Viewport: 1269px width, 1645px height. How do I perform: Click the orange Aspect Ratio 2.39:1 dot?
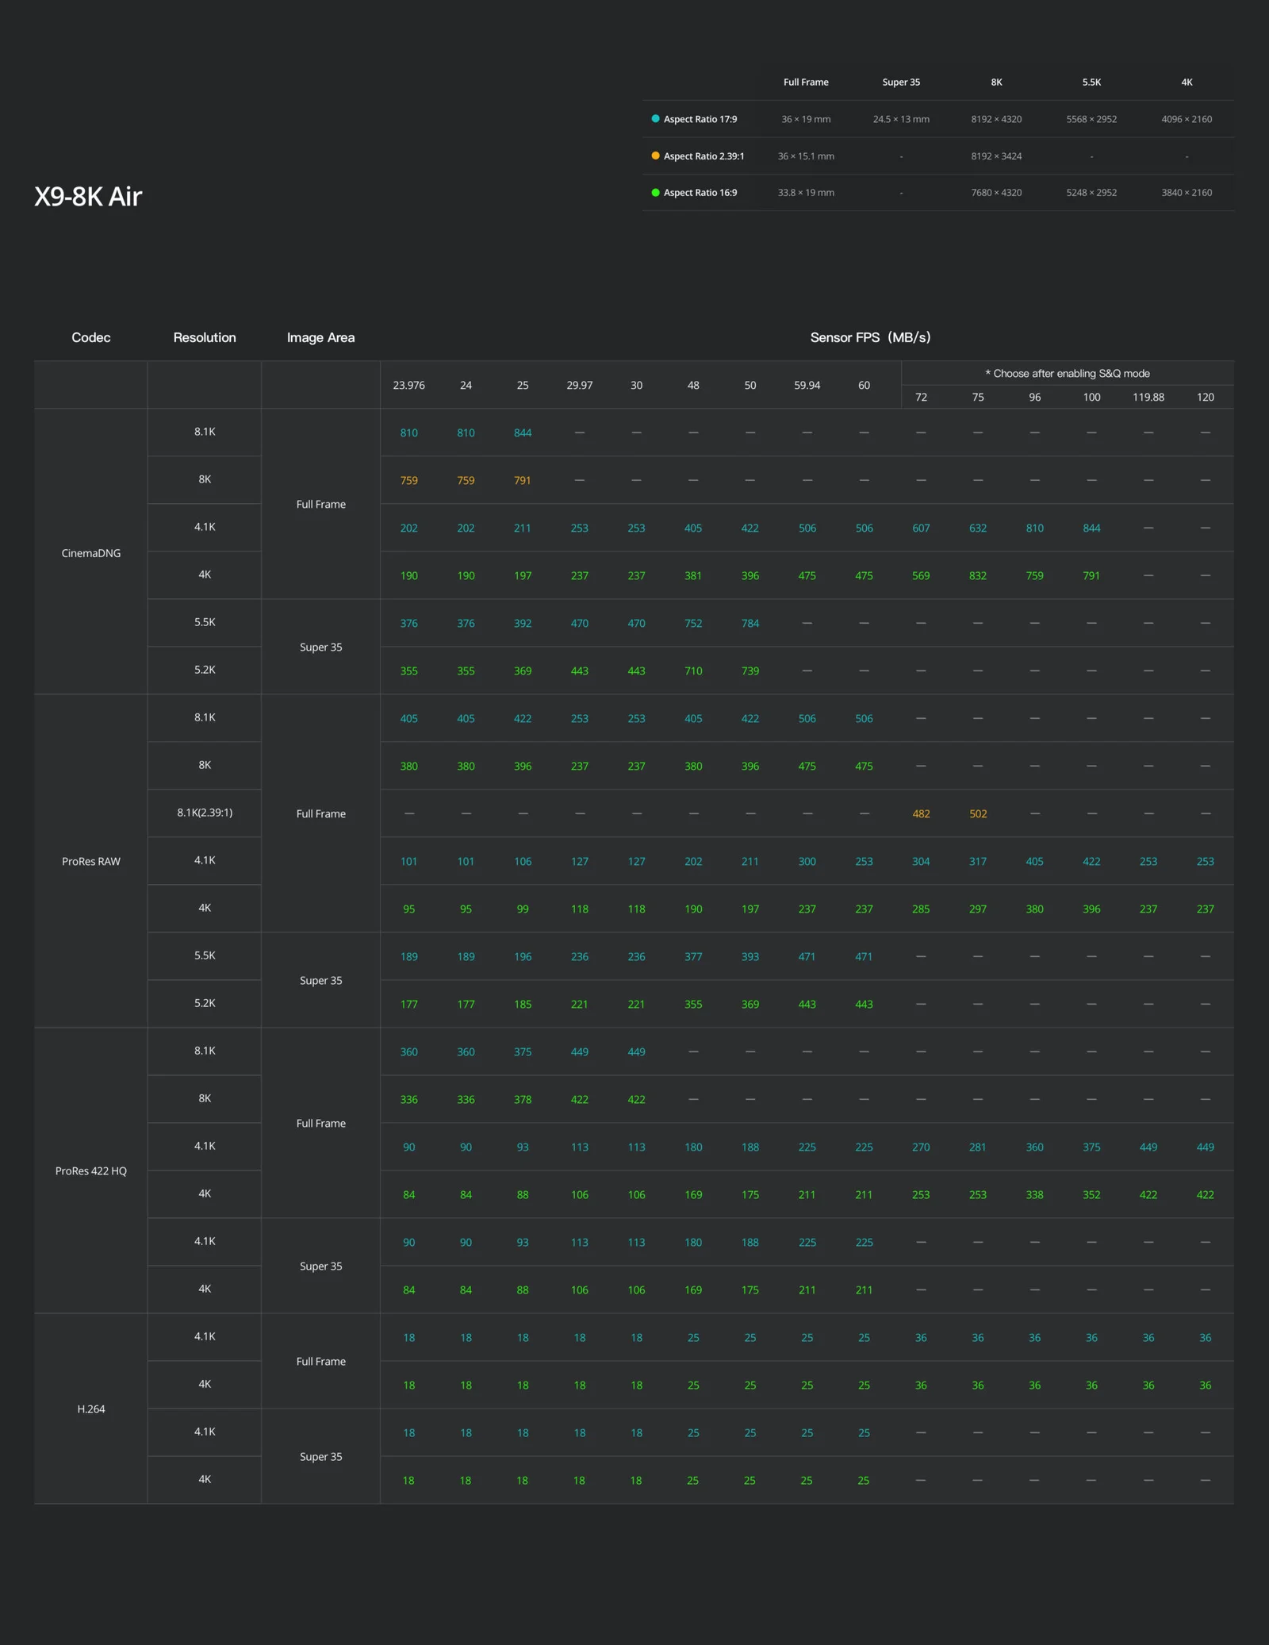point(655,156)
